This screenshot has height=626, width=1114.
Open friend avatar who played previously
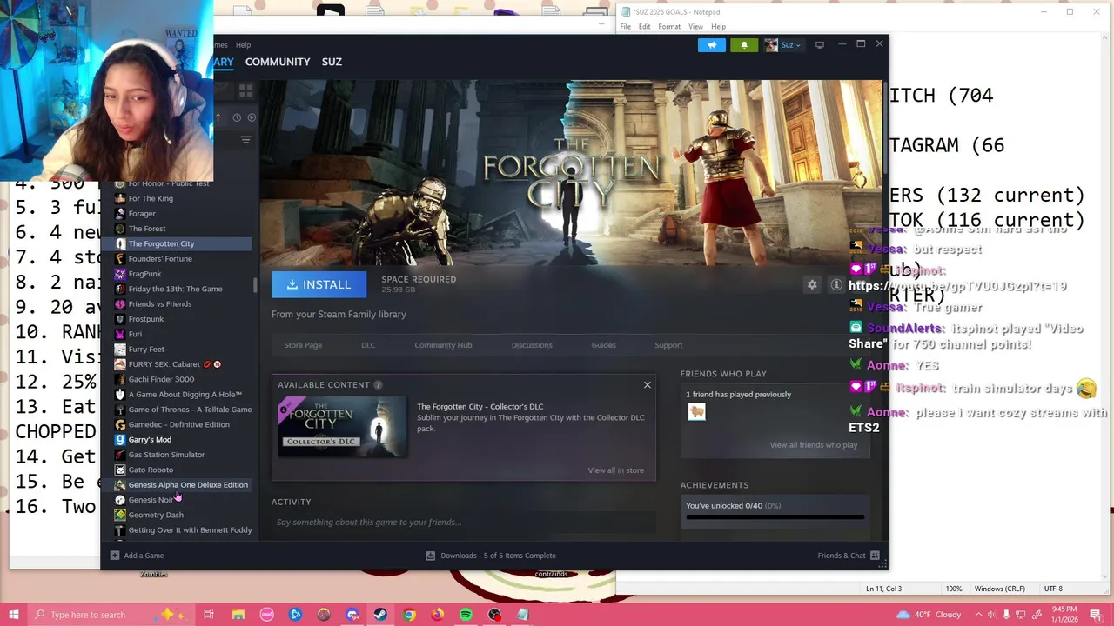(696, 412)
